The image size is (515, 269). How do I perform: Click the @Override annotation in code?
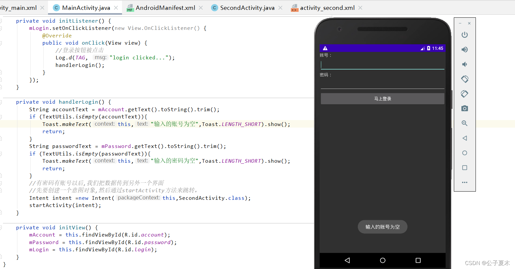57,35
